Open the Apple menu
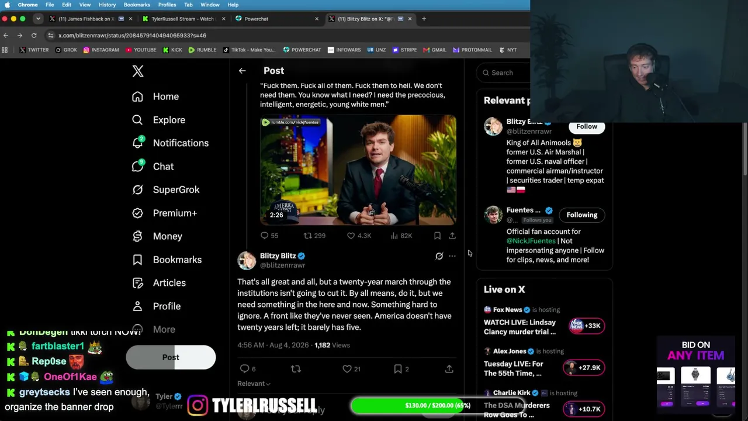Viewport: 748px width, 421px height. (x=7, y=5)
